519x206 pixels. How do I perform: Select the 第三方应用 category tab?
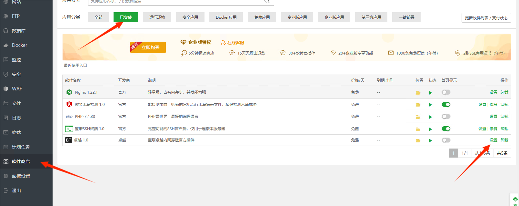371,17
